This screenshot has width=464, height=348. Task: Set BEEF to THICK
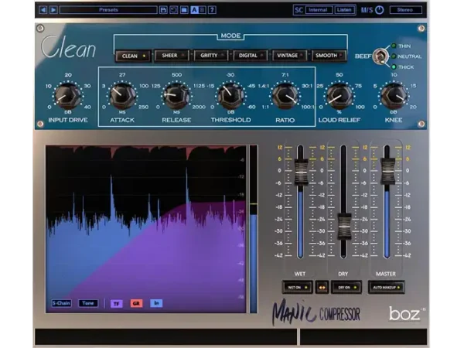tap(403, 67)
